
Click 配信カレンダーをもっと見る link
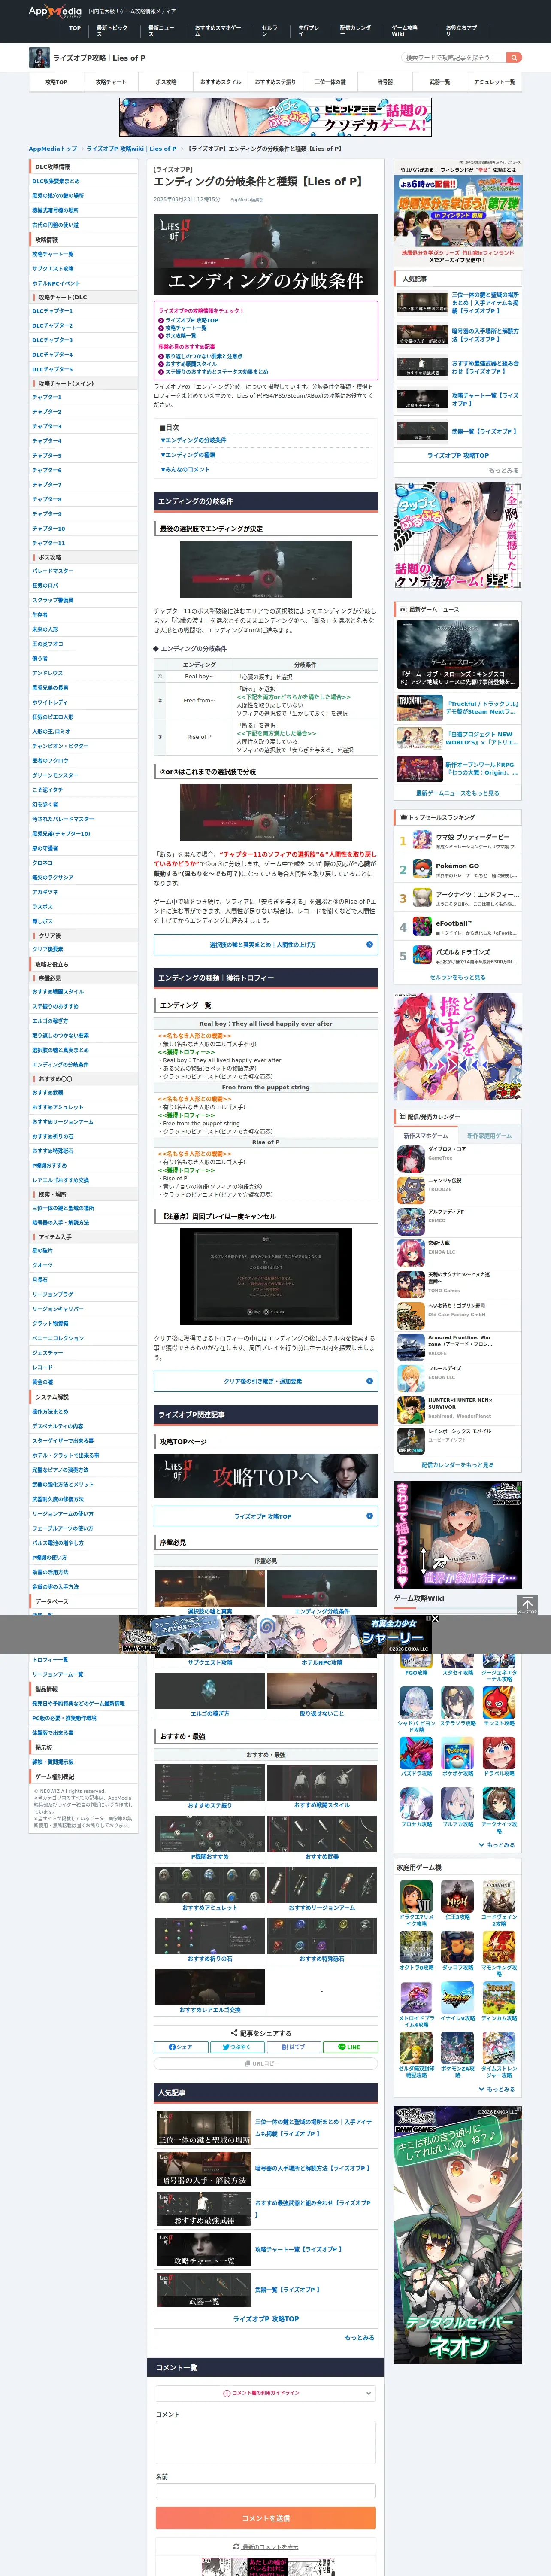tap(457, 1464)
